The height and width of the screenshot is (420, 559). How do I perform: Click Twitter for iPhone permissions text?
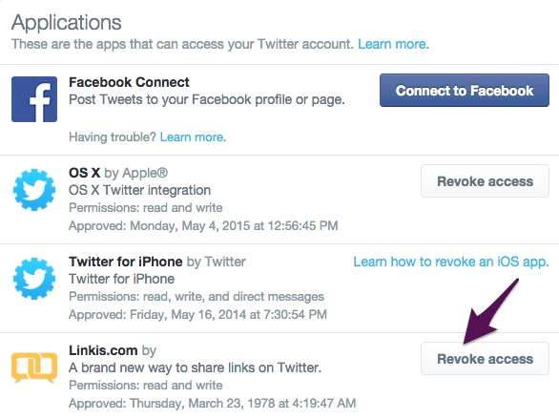pyautogui.click(x=197, y=296)
